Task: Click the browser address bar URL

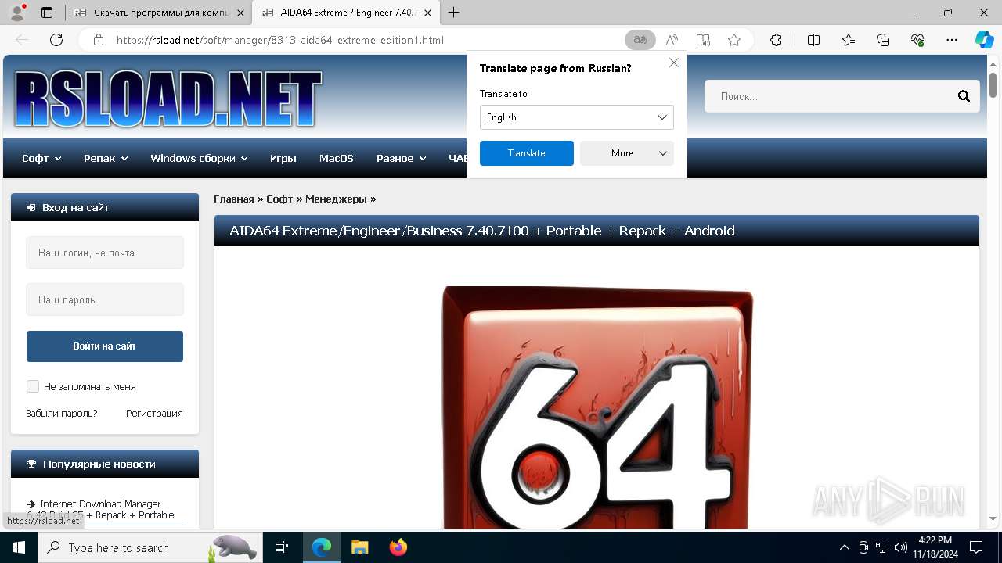Action: click(x=280, y=40)
